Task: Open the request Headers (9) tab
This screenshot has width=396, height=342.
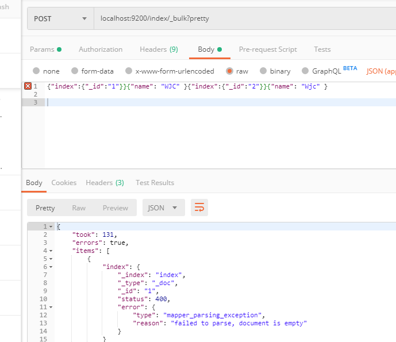Action: click(x=159, y=49)
